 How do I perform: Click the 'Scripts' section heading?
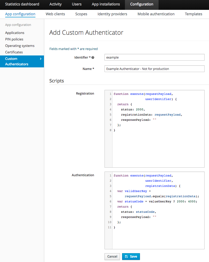(x=57, y=81)
